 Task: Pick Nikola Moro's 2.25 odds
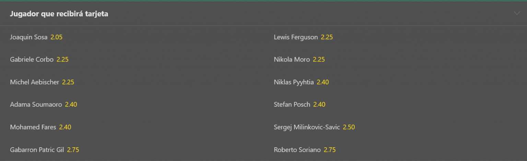click(x=319, y=59)
